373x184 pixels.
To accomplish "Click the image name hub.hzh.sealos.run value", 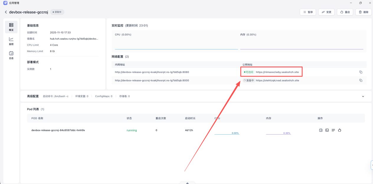I will pos(74,39).
